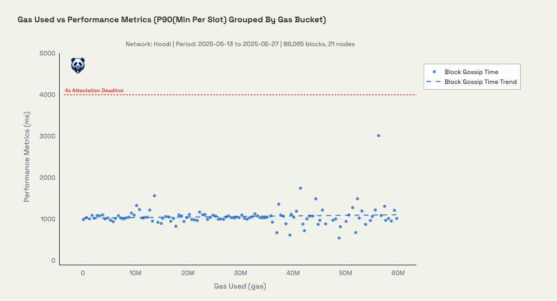Click the 30M x-axis tick label

(x=240, y=273)
